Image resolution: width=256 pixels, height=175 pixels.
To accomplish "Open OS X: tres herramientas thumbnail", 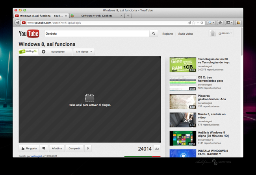I will 183,83.
